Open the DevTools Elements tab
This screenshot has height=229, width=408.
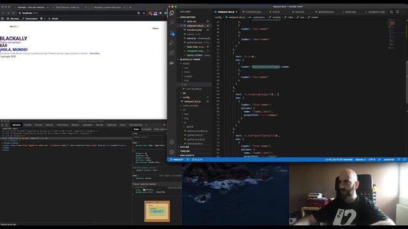[16, 125]
